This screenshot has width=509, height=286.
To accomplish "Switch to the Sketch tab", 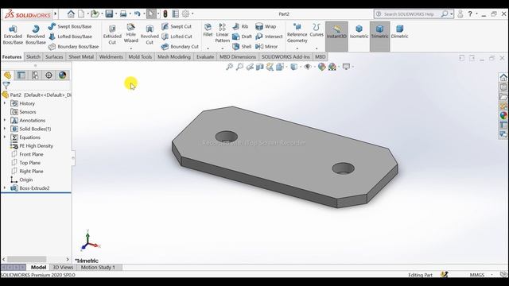I will 33,56.
